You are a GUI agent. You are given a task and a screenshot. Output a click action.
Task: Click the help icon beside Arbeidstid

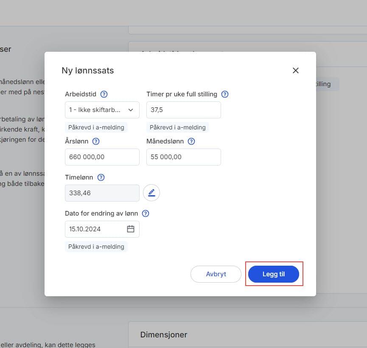[104, 94]
